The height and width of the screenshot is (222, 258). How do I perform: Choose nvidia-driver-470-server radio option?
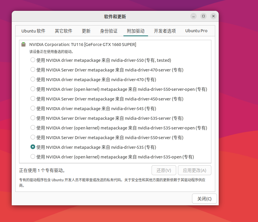(x=33, y=70)
